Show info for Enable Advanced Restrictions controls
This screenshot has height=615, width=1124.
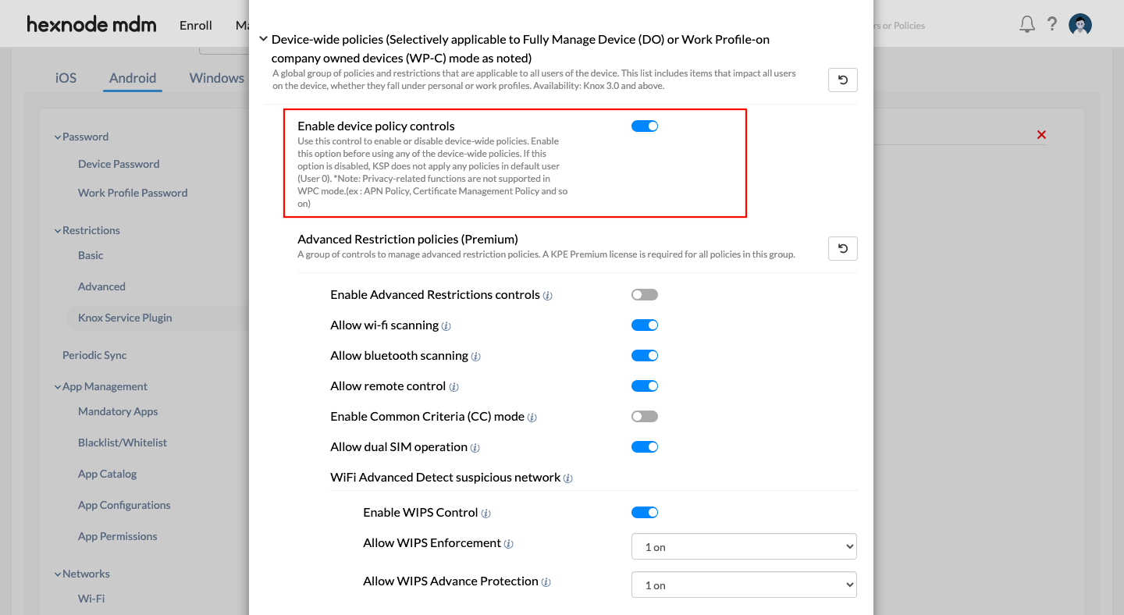[548, 296]
